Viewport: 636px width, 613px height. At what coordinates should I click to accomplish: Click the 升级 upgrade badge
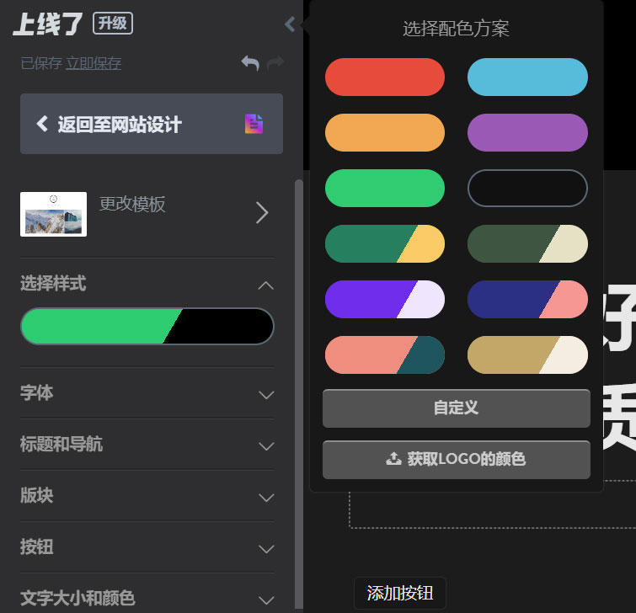click(113, 24)
